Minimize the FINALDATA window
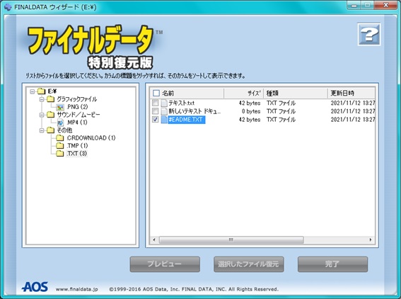This screenshot has height=299, width=401. point(354,6)
